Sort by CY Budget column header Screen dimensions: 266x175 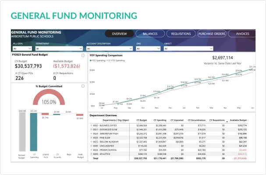[142, 120]
